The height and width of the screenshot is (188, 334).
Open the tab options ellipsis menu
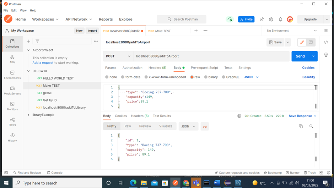(205, 31)
